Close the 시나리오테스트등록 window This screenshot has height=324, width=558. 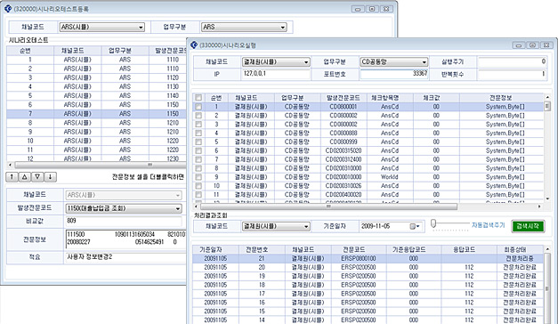click(x=385, y=9)
